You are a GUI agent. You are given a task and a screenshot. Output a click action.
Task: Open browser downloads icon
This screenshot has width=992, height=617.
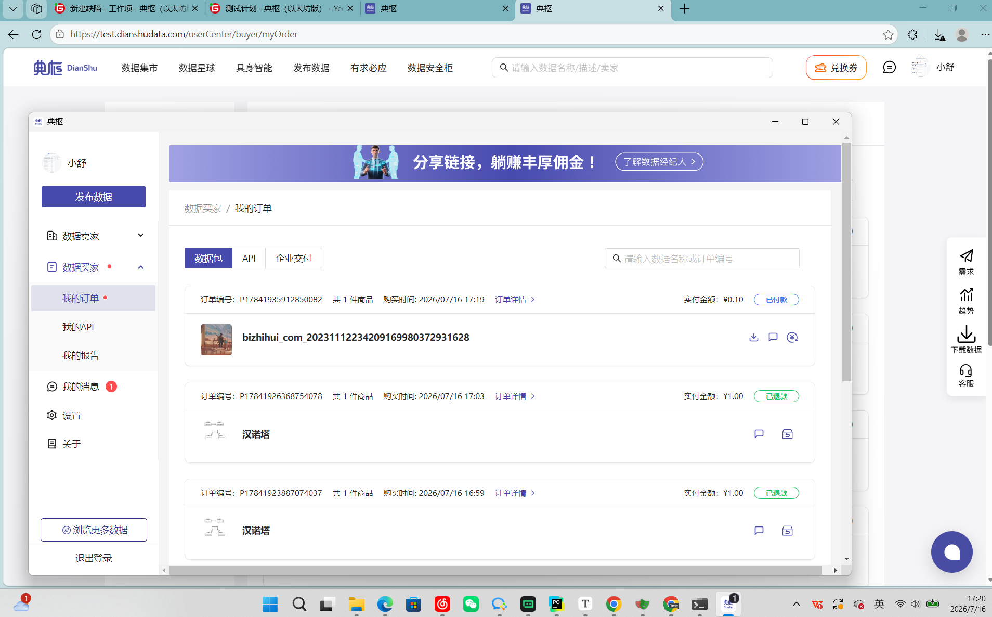[939, 34]
